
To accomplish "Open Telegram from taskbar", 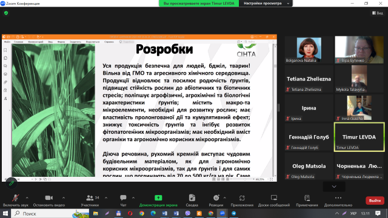I will click(234, 213).
